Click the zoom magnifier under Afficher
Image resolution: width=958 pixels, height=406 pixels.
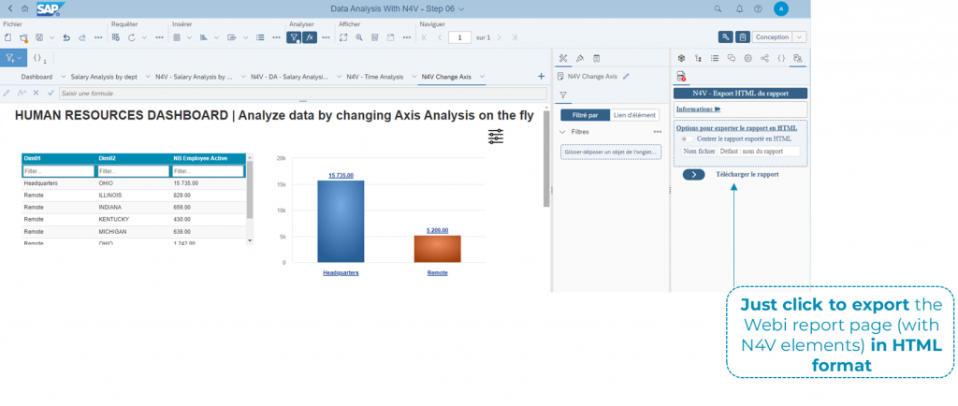359,37
